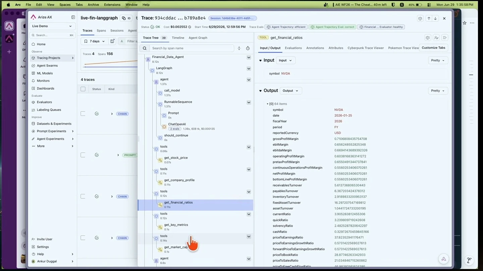Open Home in the sidebar
The width and height of the screenshot is (483, 271).
coord(41,44)
